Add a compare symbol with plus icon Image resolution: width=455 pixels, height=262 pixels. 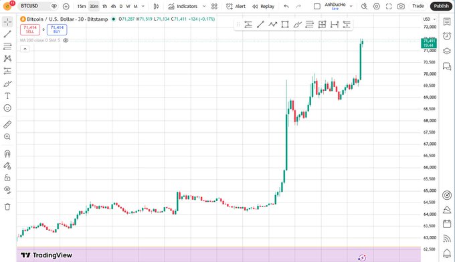[66, 6]
